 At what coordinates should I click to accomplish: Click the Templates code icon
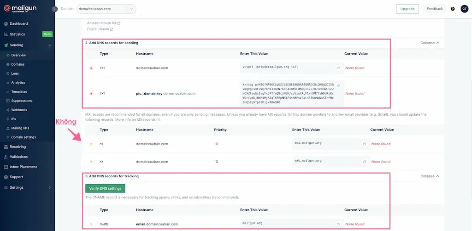click(8, 92)
